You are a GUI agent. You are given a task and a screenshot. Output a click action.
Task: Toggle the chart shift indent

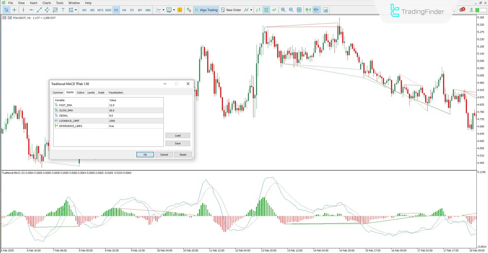click(x=316, y=10)
